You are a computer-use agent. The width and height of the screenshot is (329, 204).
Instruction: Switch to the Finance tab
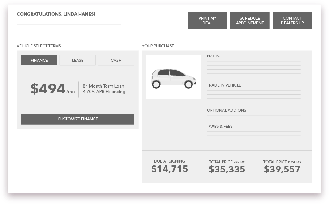pos(39,60)
